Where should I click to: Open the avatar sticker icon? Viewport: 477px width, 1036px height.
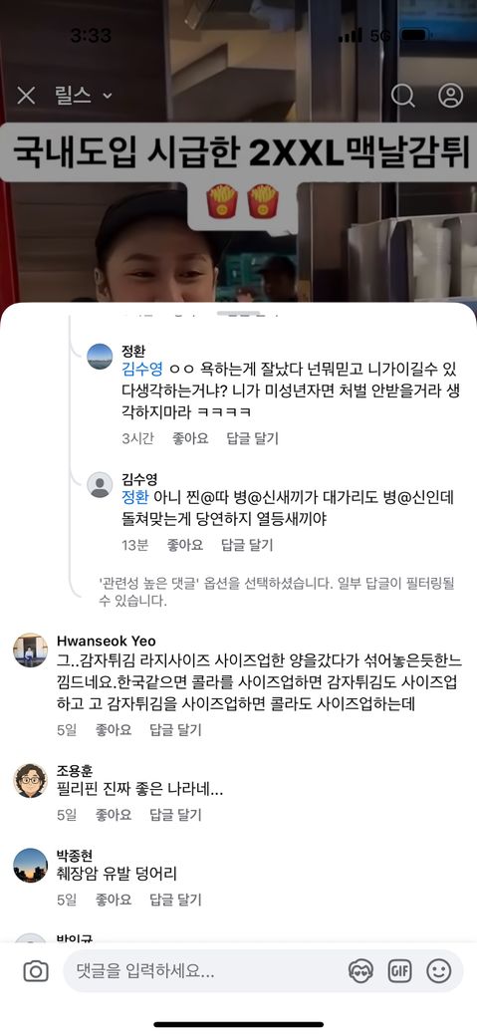click(x=360, y=971)
